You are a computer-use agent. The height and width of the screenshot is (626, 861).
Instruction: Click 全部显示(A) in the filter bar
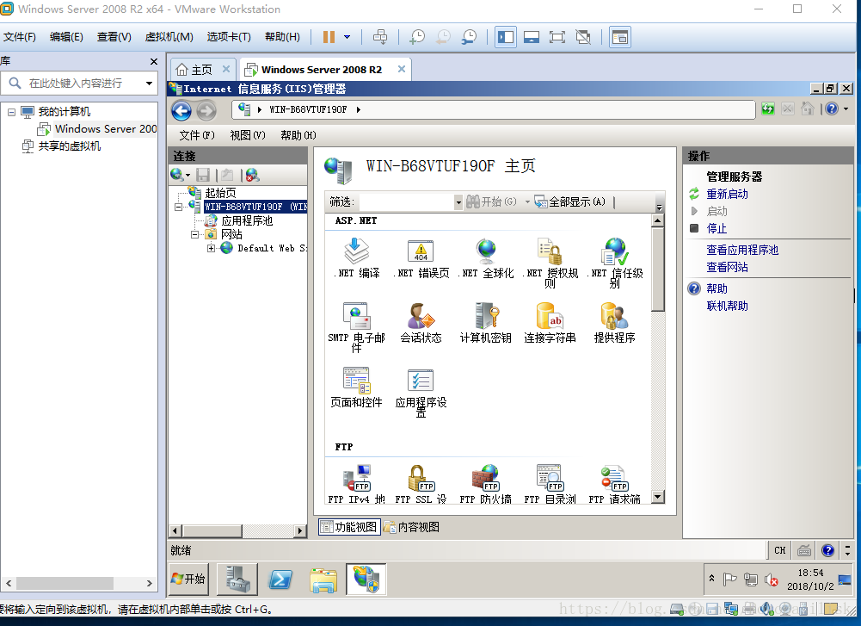pos(570,202)
